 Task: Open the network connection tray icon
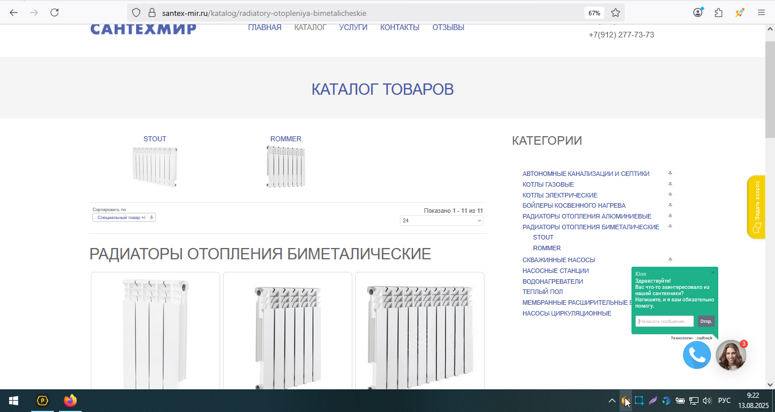[x=693, y=401]
